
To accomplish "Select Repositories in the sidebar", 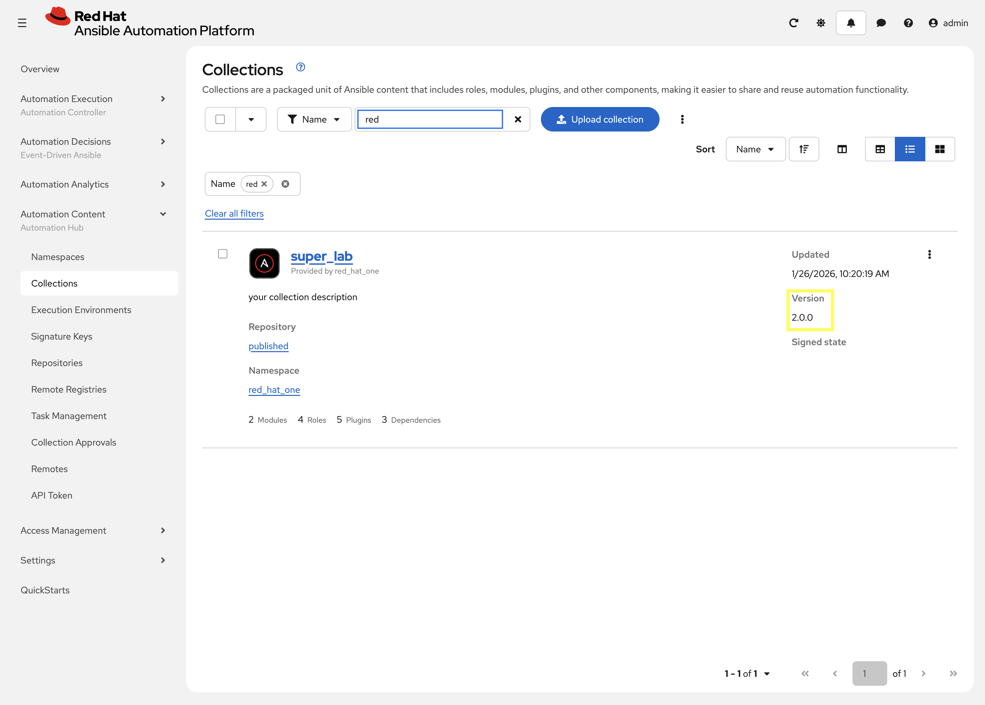I will (x=56, y=362).
